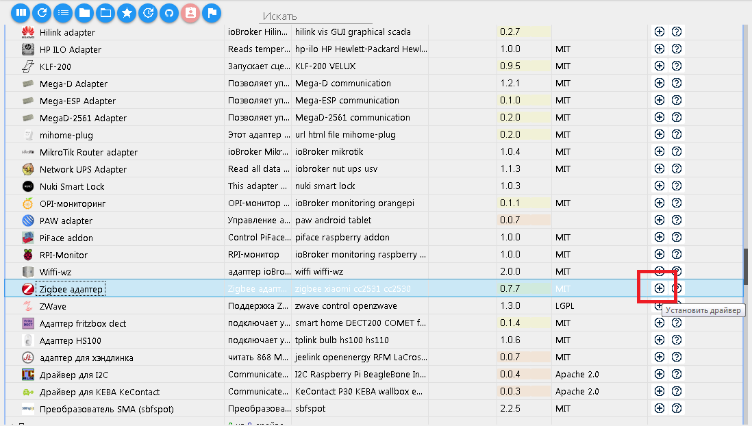The width and height of the screenshot is (752, 426).
Task: Install the MegaD-2561 Adapter
Action: click(660, 117)
